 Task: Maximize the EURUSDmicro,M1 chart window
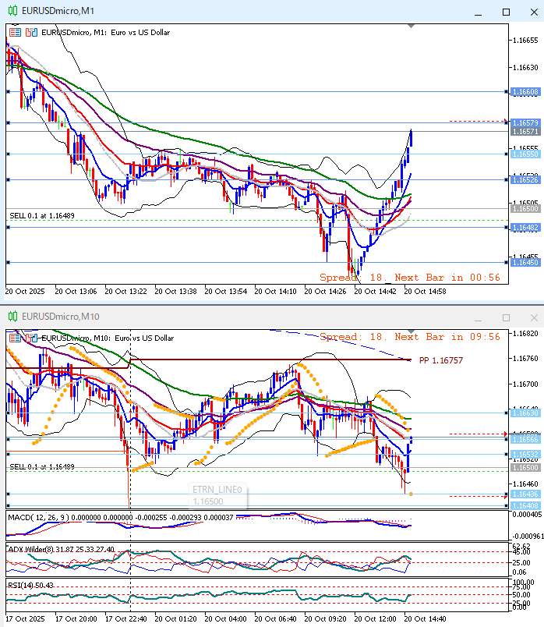pyautogui.click(x=506, y=12)
